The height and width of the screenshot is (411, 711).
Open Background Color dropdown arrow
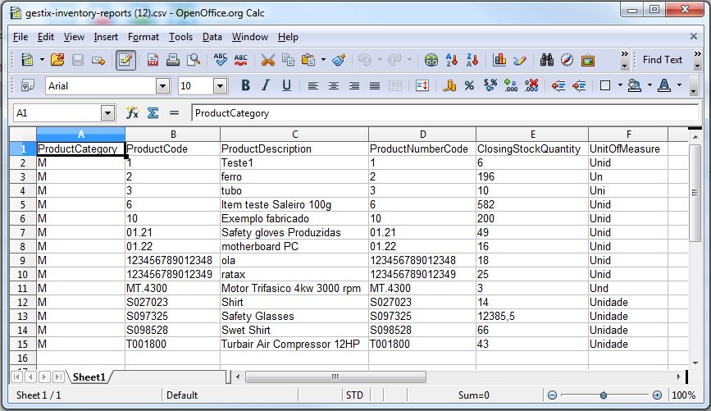649,84
